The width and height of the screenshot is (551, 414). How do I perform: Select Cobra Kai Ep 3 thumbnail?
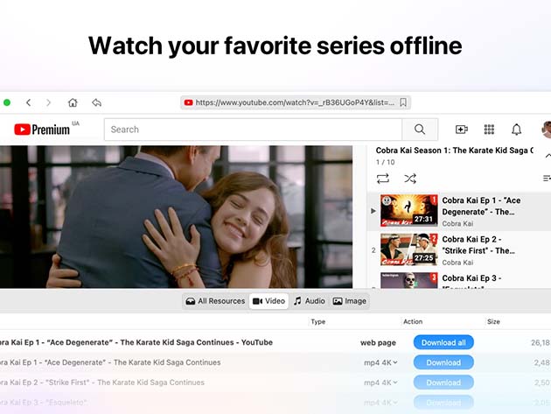[409, 280]
